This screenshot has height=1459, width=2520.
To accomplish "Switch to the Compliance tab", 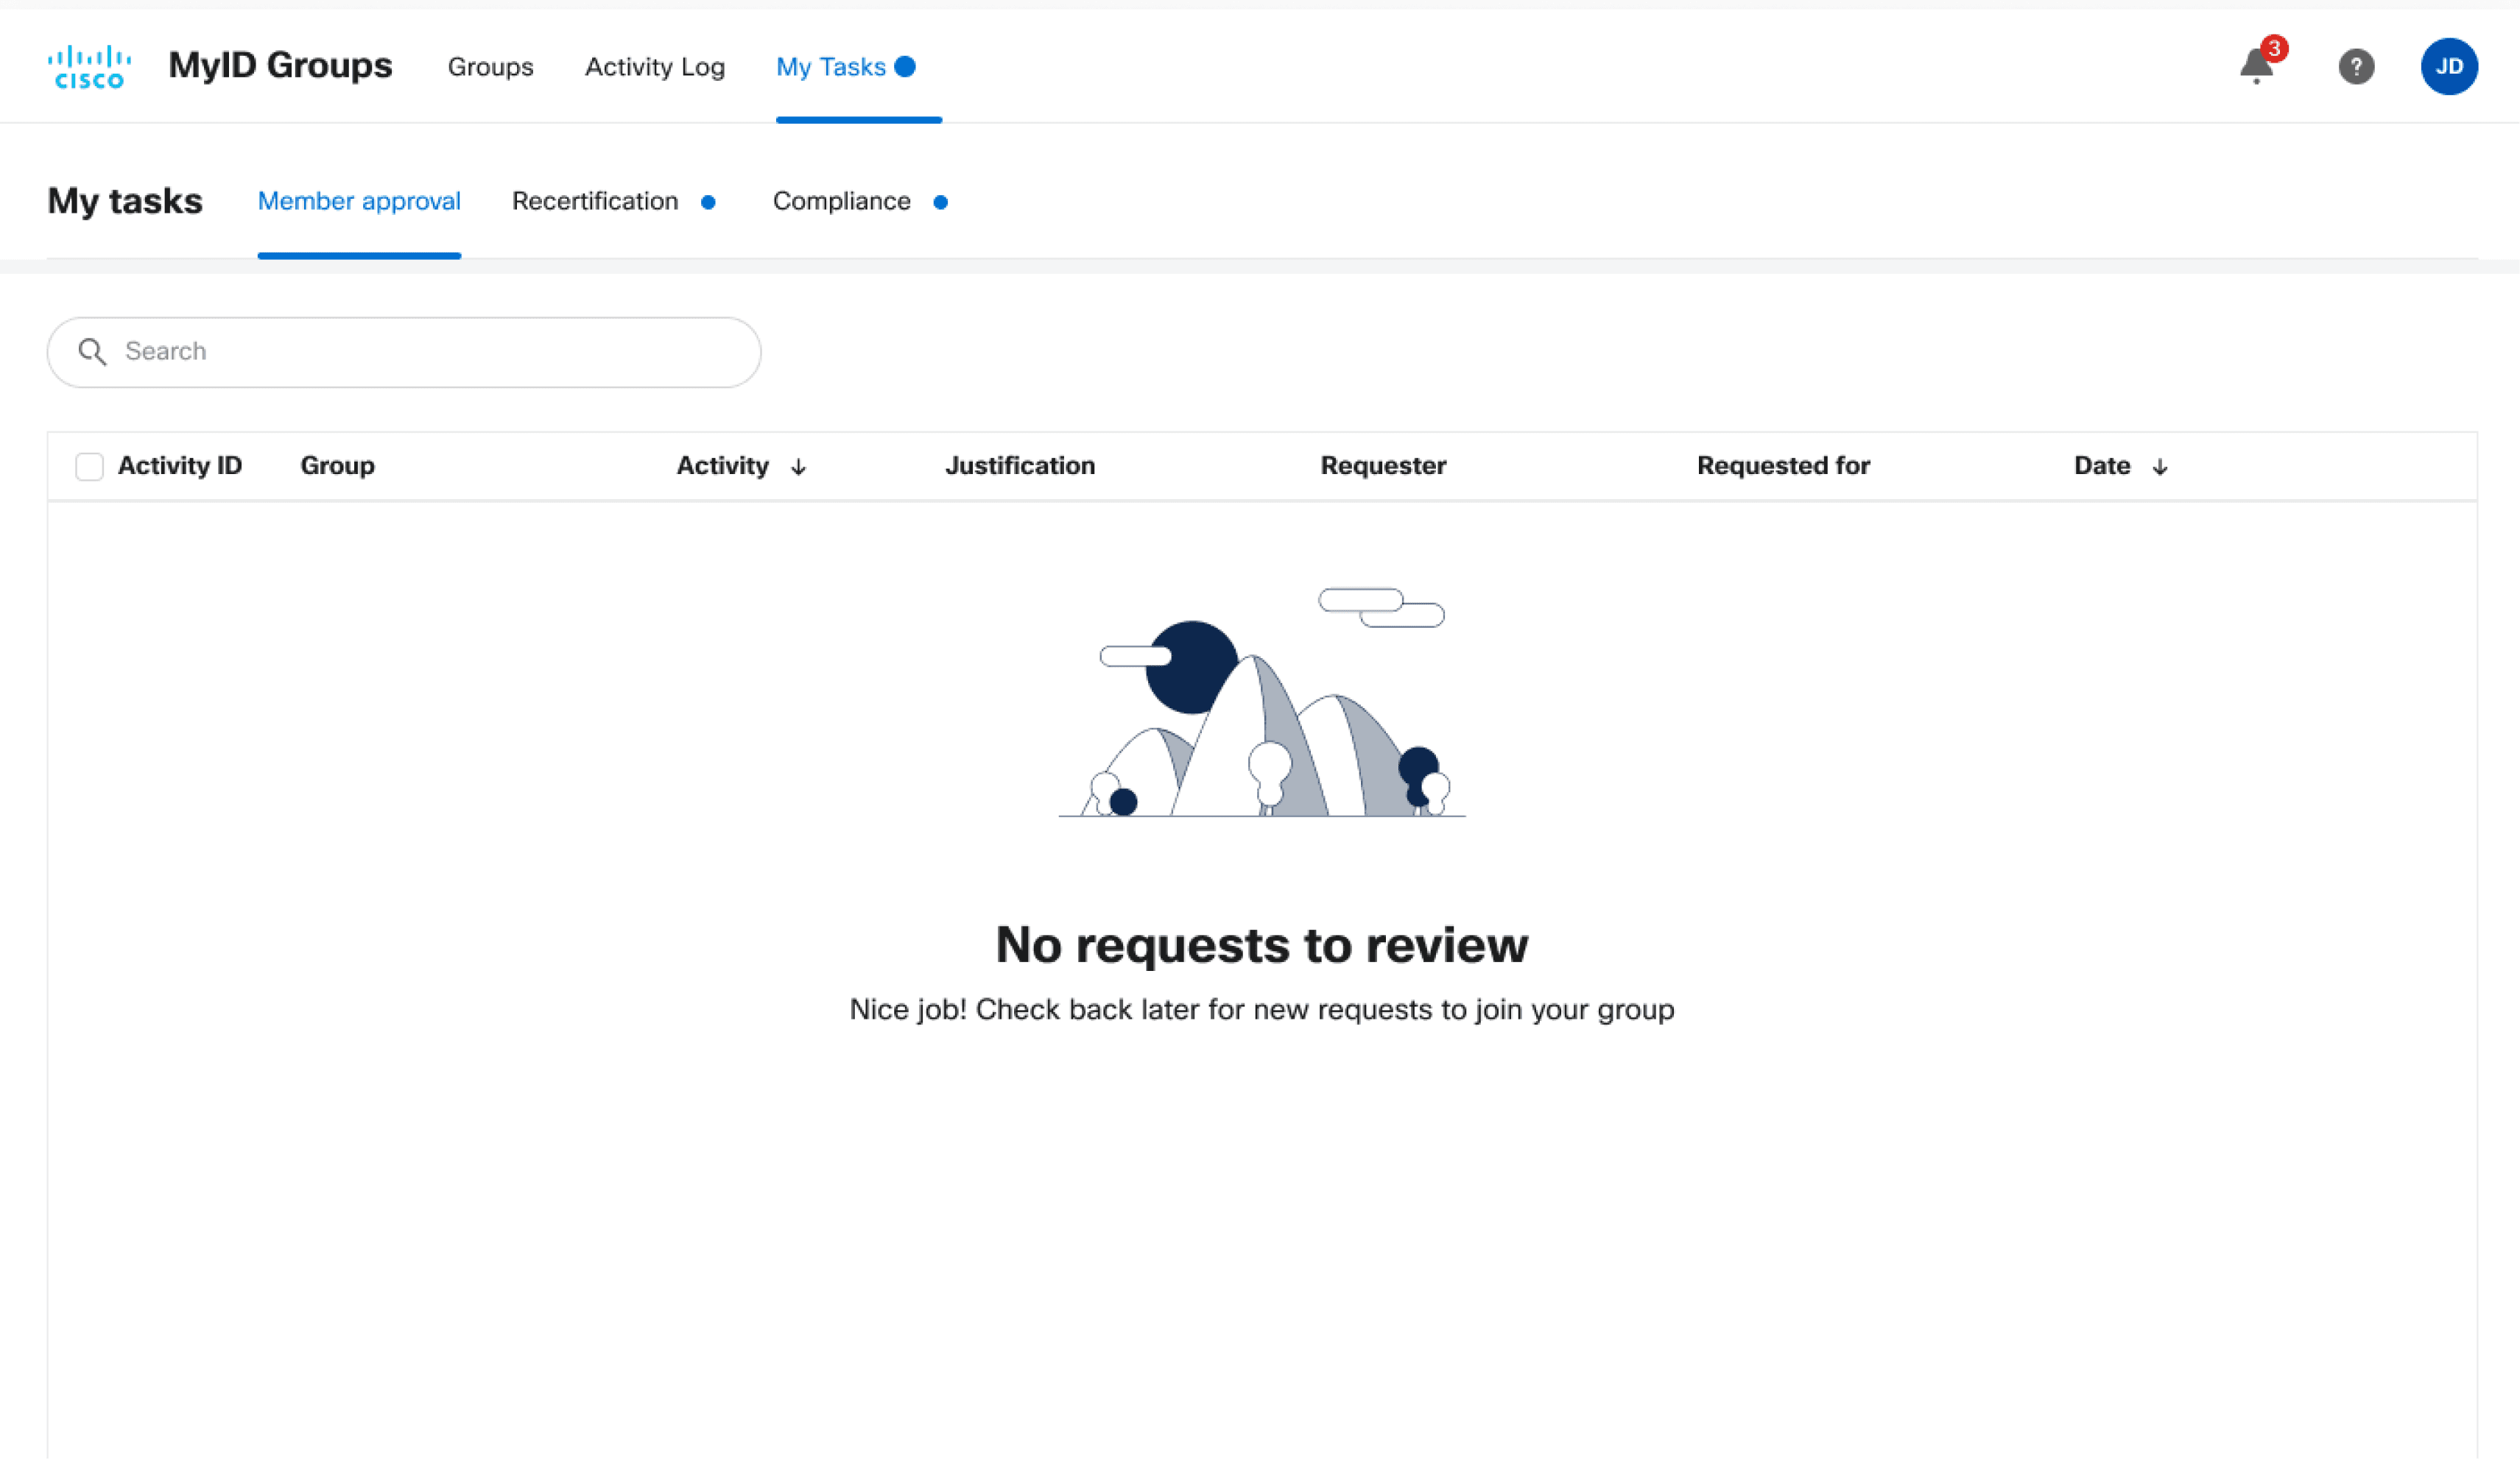I will 841,201.
